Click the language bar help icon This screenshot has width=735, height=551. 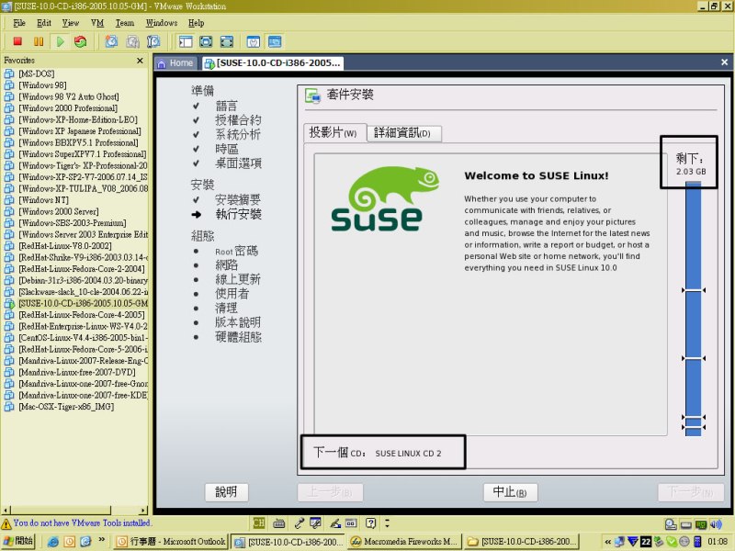pos(370,523)
